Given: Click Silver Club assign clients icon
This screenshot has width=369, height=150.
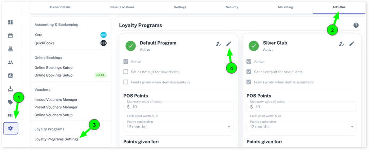Looking at the screenshot, I should (x=341, y=44).
